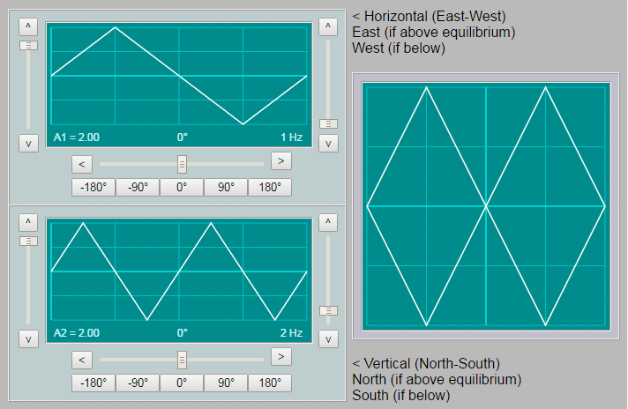The image size is (628, 409).
Task: Shift horizontal wave phase right with > button
Action: 280,161
